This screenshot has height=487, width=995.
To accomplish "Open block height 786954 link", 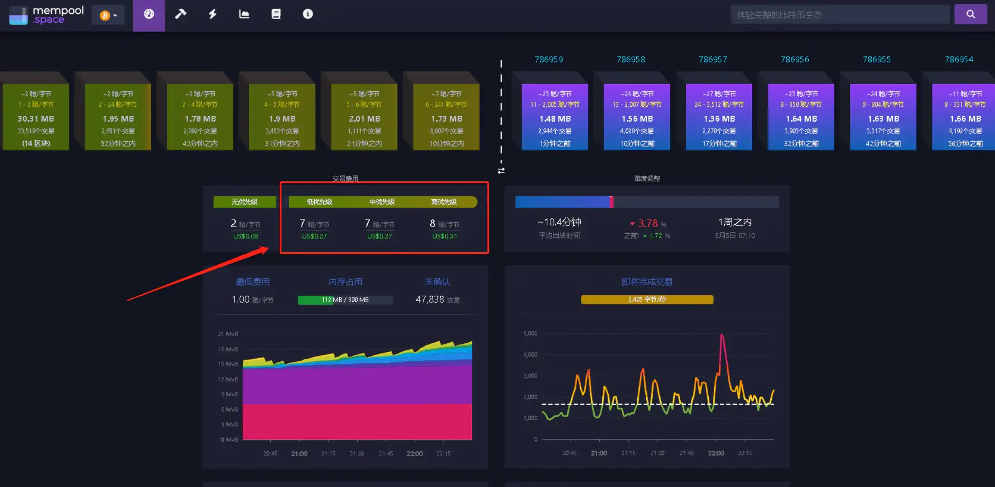I will coord(959,60).
